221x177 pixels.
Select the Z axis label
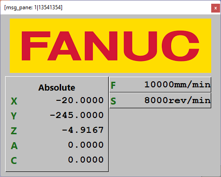click(14, 131)
